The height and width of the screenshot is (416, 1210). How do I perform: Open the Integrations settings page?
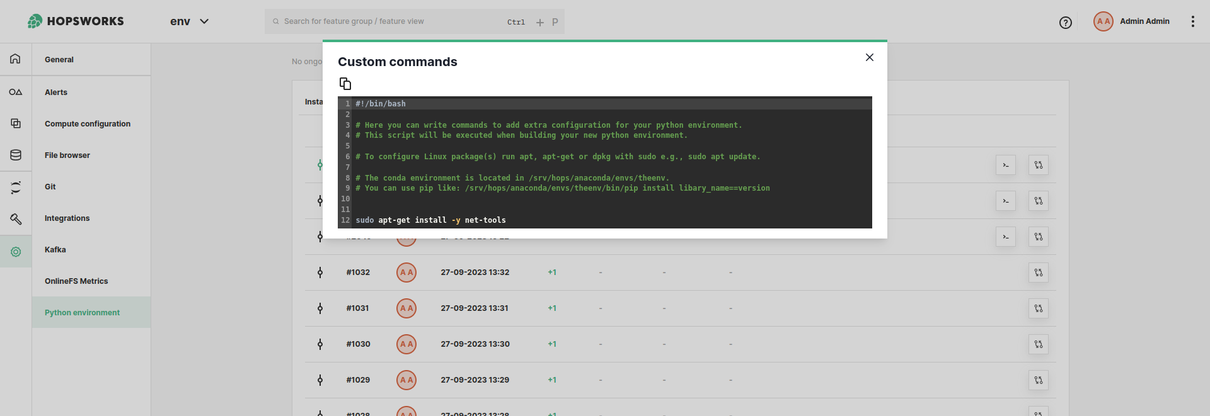pos(67,218)
